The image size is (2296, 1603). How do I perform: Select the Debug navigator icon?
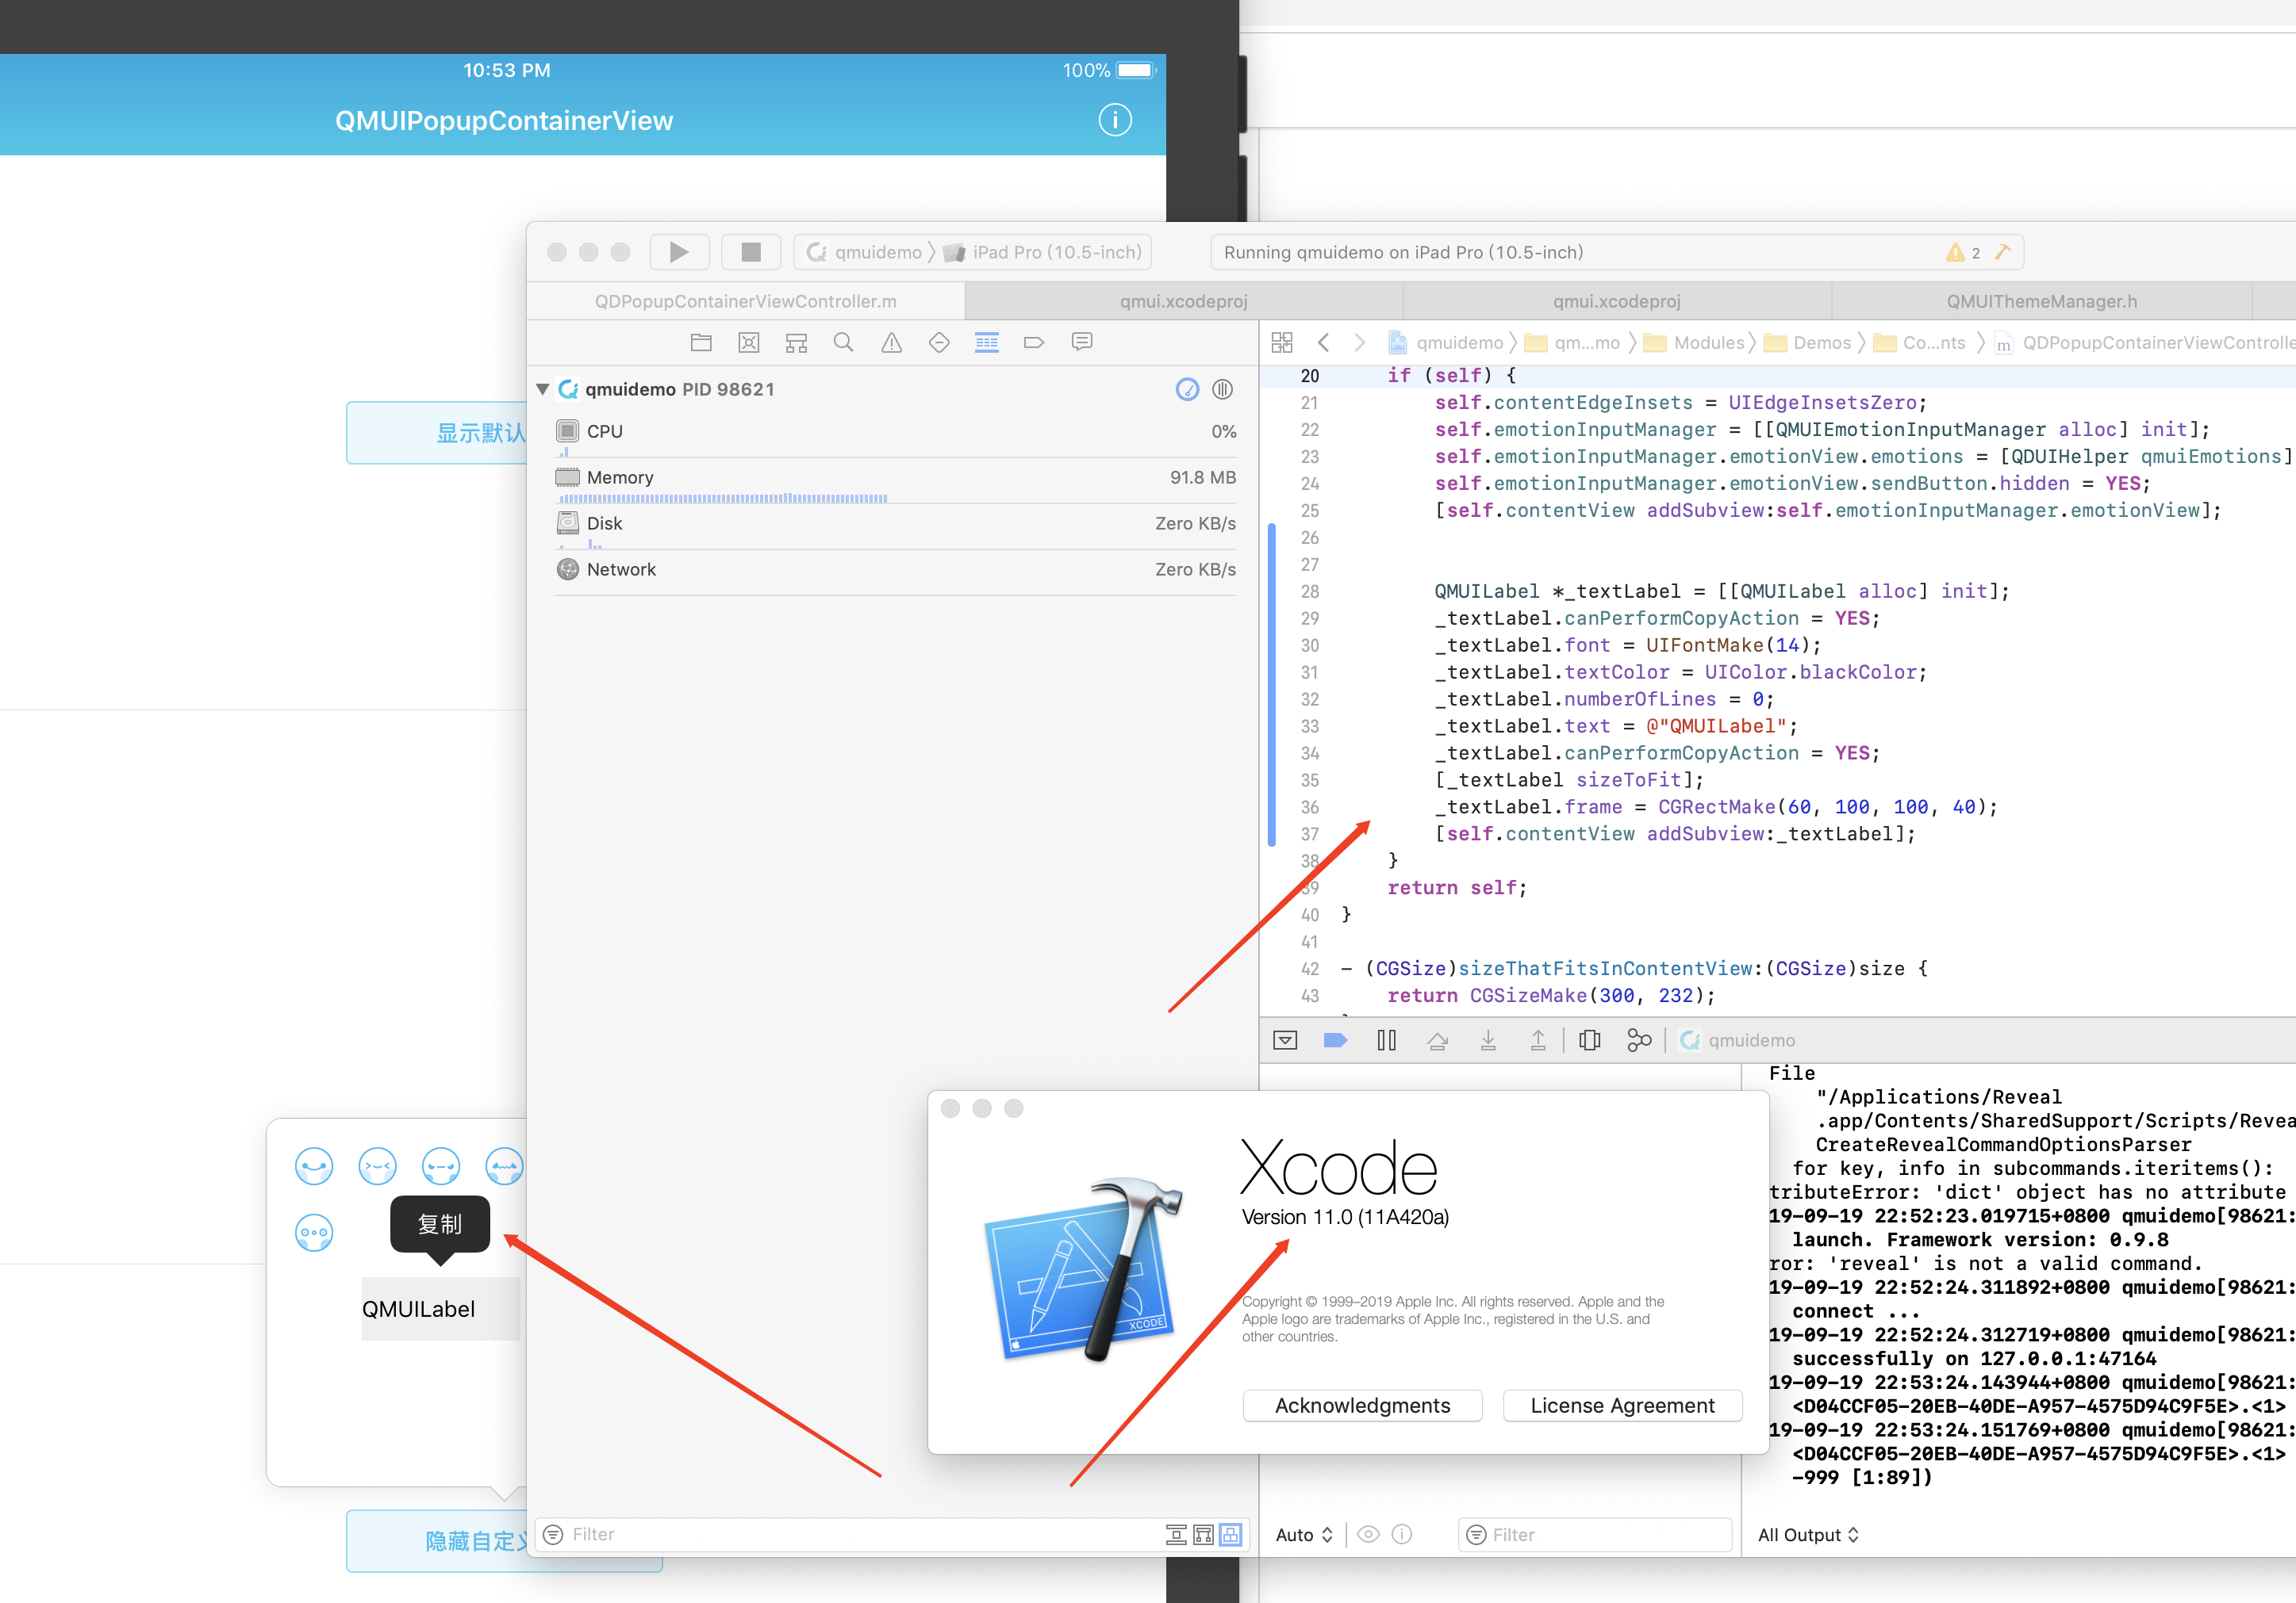click(x=986, y=342)
